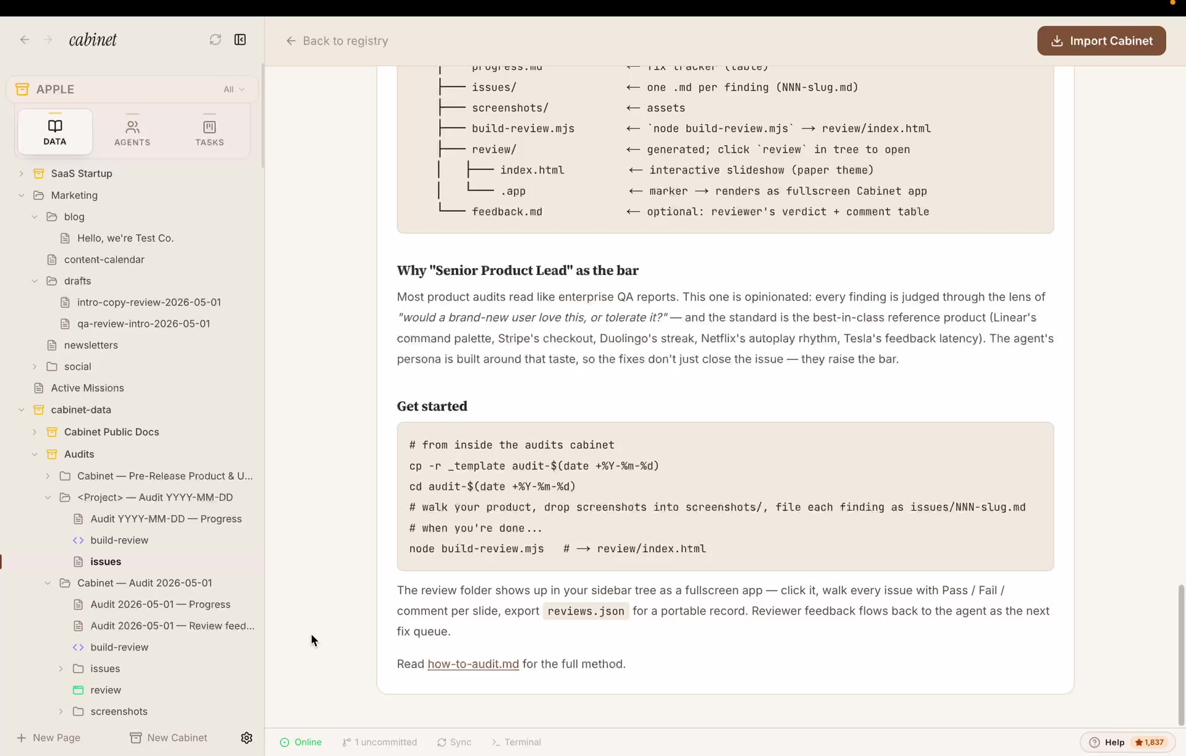Click the Online status indicator icon

click(285, 742)
